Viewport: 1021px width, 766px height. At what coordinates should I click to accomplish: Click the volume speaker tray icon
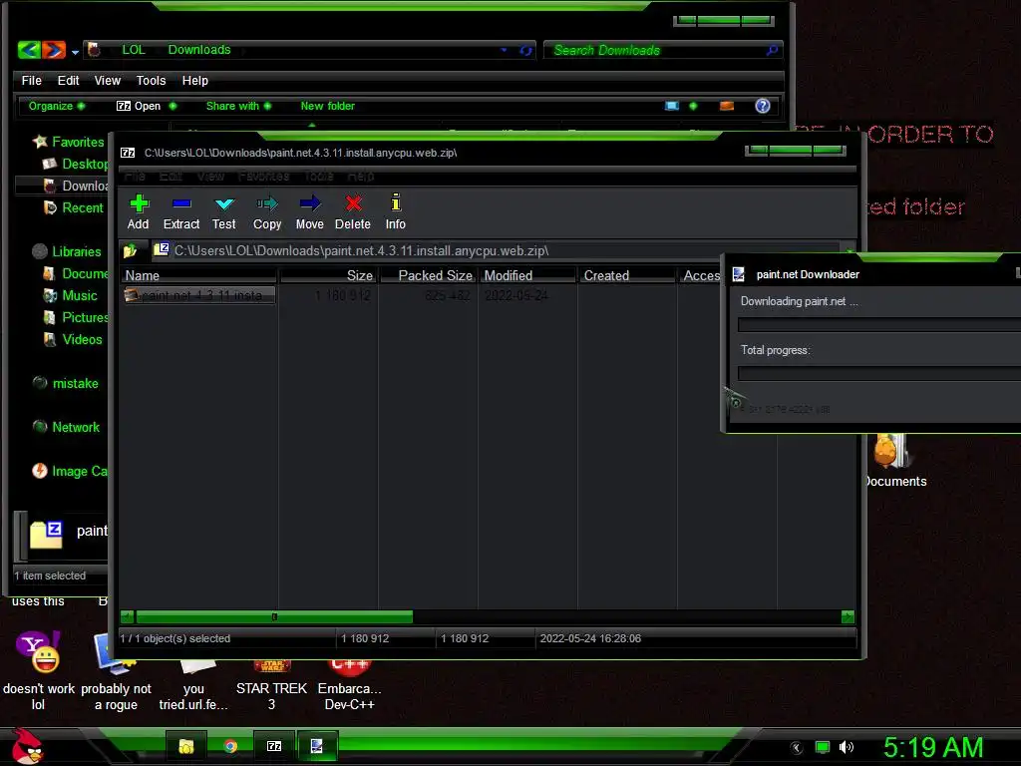(x=846, y=747)
